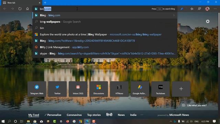Open the Collections icon in toolbar
This screenshot has width=220, height=124.
199,9
